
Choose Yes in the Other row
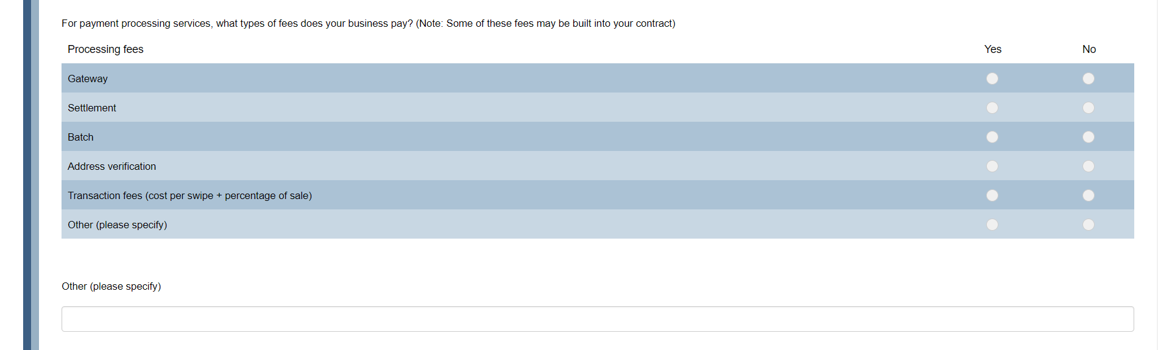992,225
